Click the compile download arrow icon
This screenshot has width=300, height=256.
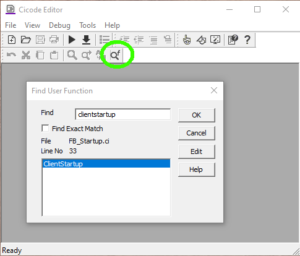click(86, 40)
